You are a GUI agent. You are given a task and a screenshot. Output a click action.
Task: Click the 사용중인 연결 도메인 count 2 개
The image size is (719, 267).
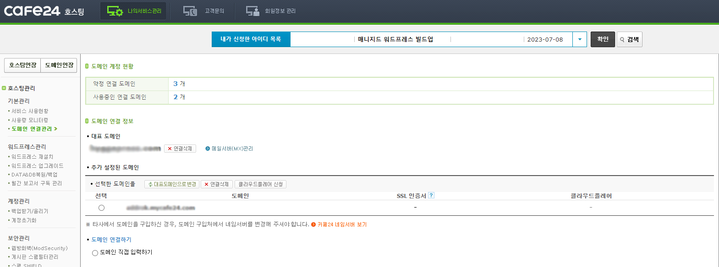(x=179, y=97)
